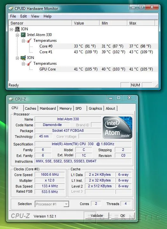Click the 533.5 MHz rated FSB value
The image size is (167, 229).
tap(50, 192)
